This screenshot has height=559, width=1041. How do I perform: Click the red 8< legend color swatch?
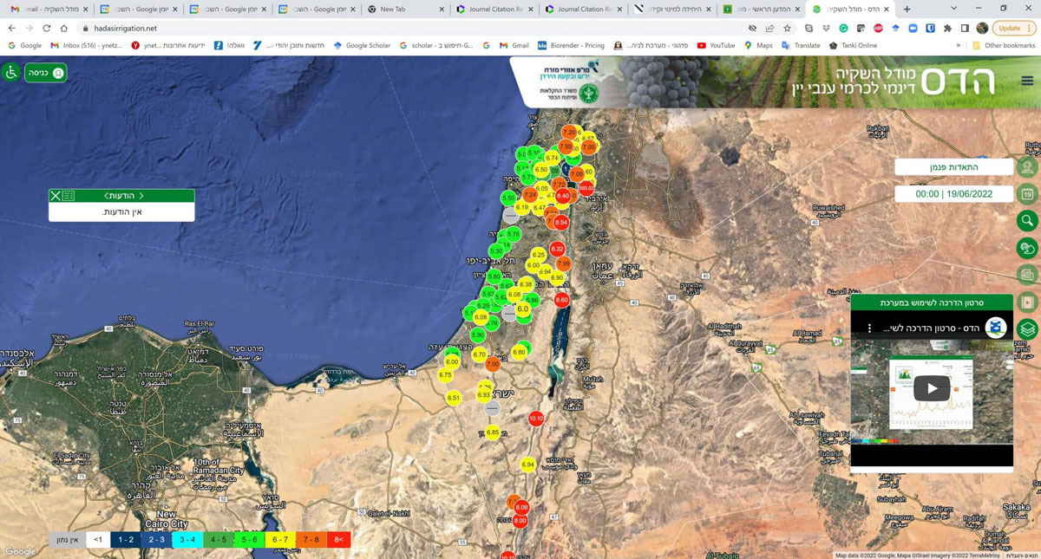point(338,539)
